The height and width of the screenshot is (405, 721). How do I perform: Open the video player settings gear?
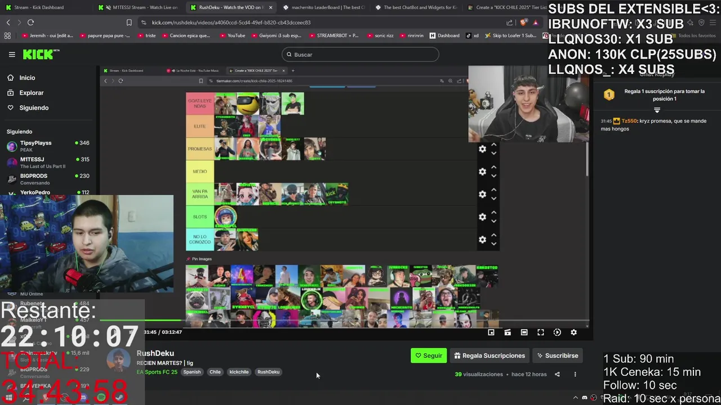[573, 332]
